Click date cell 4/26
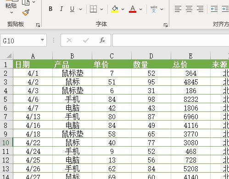This screenshot has width=229, height=179. pyautogui.click(x=33, y=168)
